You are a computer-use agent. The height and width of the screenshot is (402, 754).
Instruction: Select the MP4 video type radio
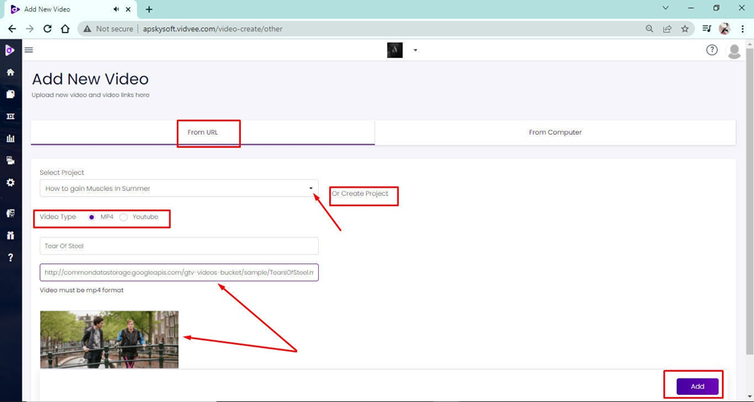coord(92,217)
